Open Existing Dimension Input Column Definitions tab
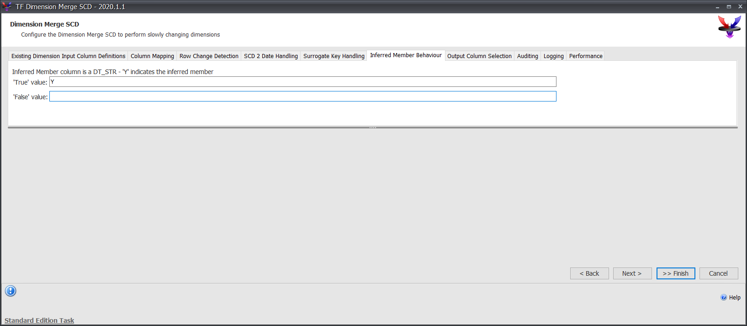 point(68,56)
